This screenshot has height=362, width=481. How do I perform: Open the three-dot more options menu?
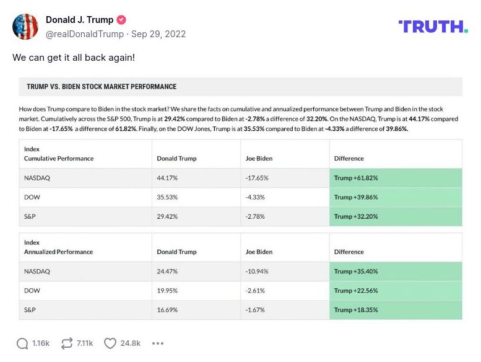158,343
